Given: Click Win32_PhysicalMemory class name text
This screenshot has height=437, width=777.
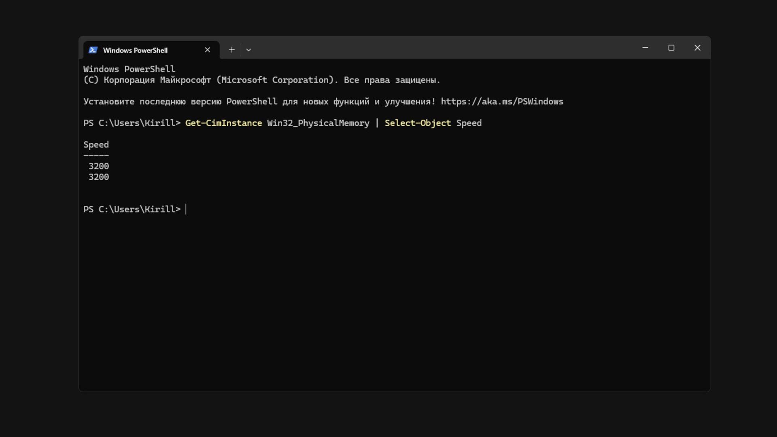Looking at the screenshot, I should (318, 123).
